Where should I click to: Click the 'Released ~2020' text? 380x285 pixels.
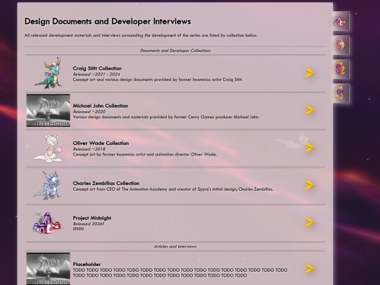[89, 111]
